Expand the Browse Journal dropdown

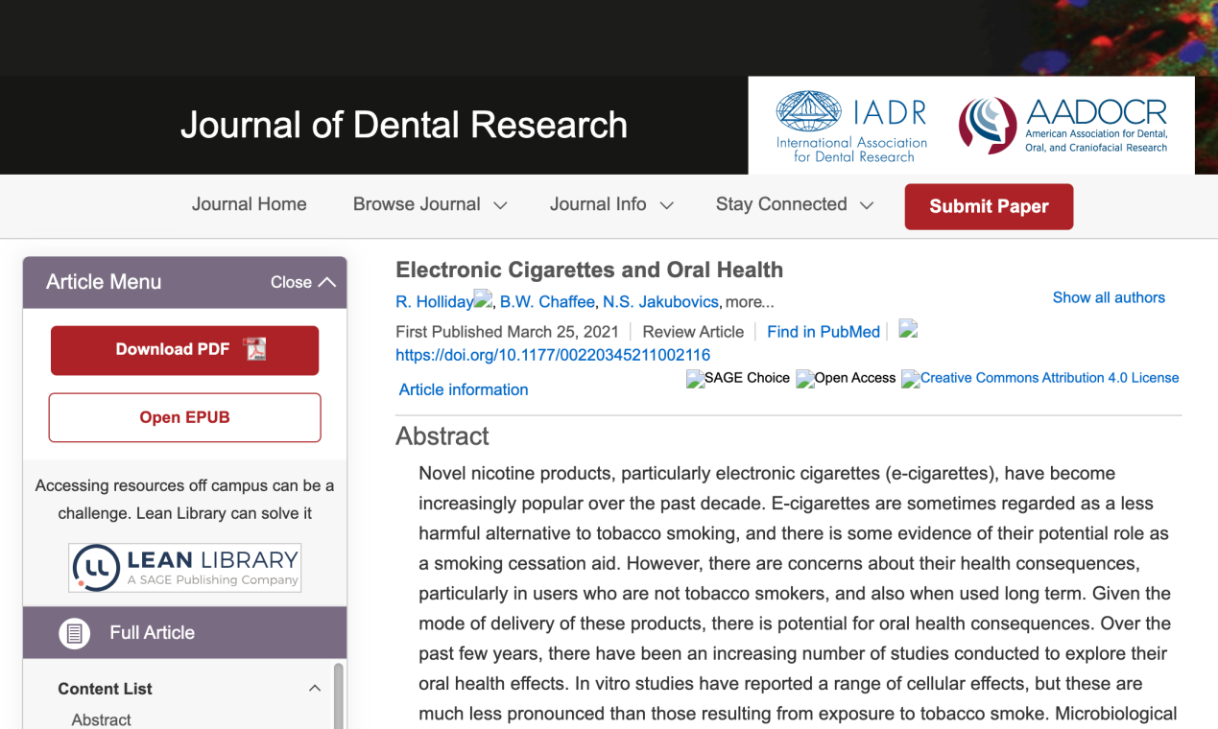(429, 204)
